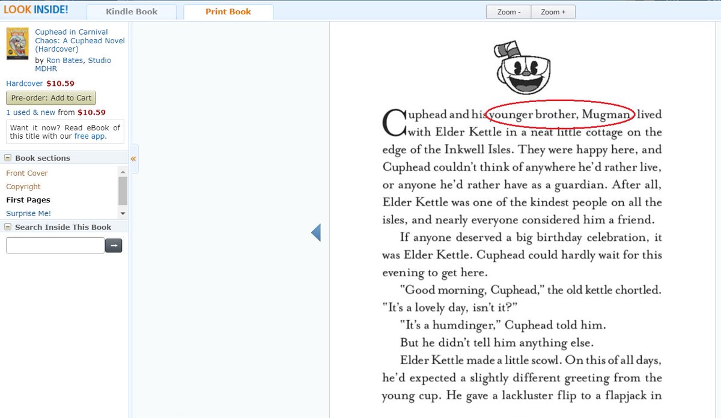Focus the Search Inside This Book field
Screen dimensions: 721x418
[55, 245]
